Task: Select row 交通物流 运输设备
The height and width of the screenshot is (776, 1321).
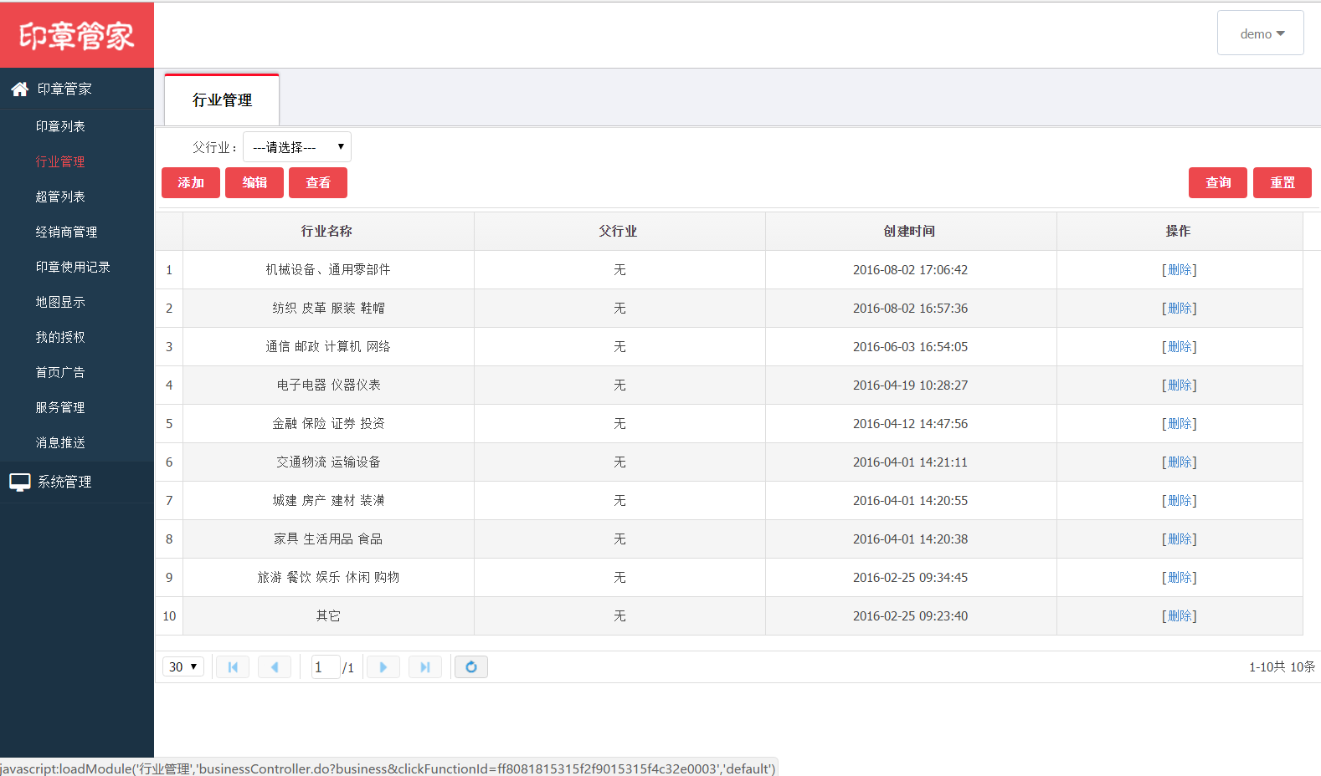Action: [728, 462]
